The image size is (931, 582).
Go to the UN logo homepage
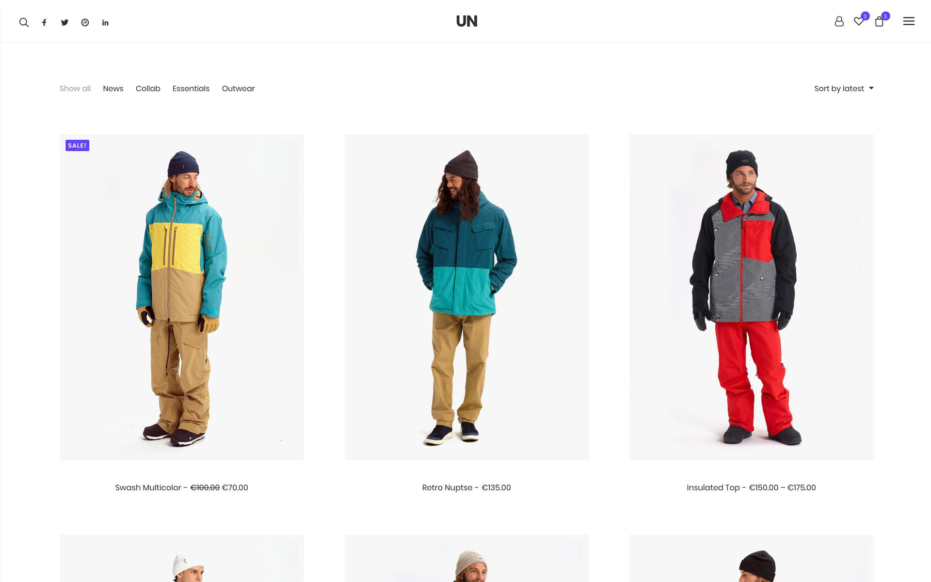coord(466,21)
